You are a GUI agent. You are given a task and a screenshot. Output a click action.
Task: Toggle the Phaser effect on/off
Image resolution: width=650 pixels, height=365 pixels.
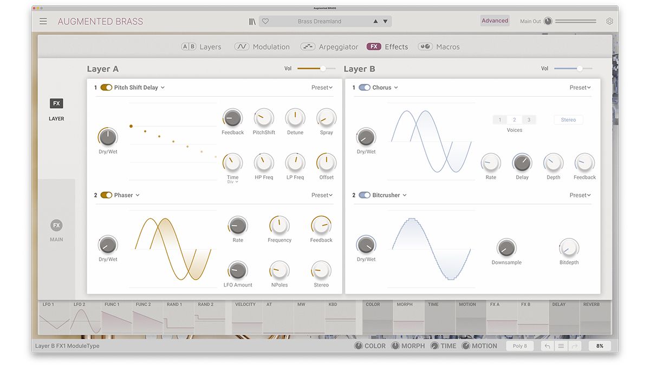106,195
